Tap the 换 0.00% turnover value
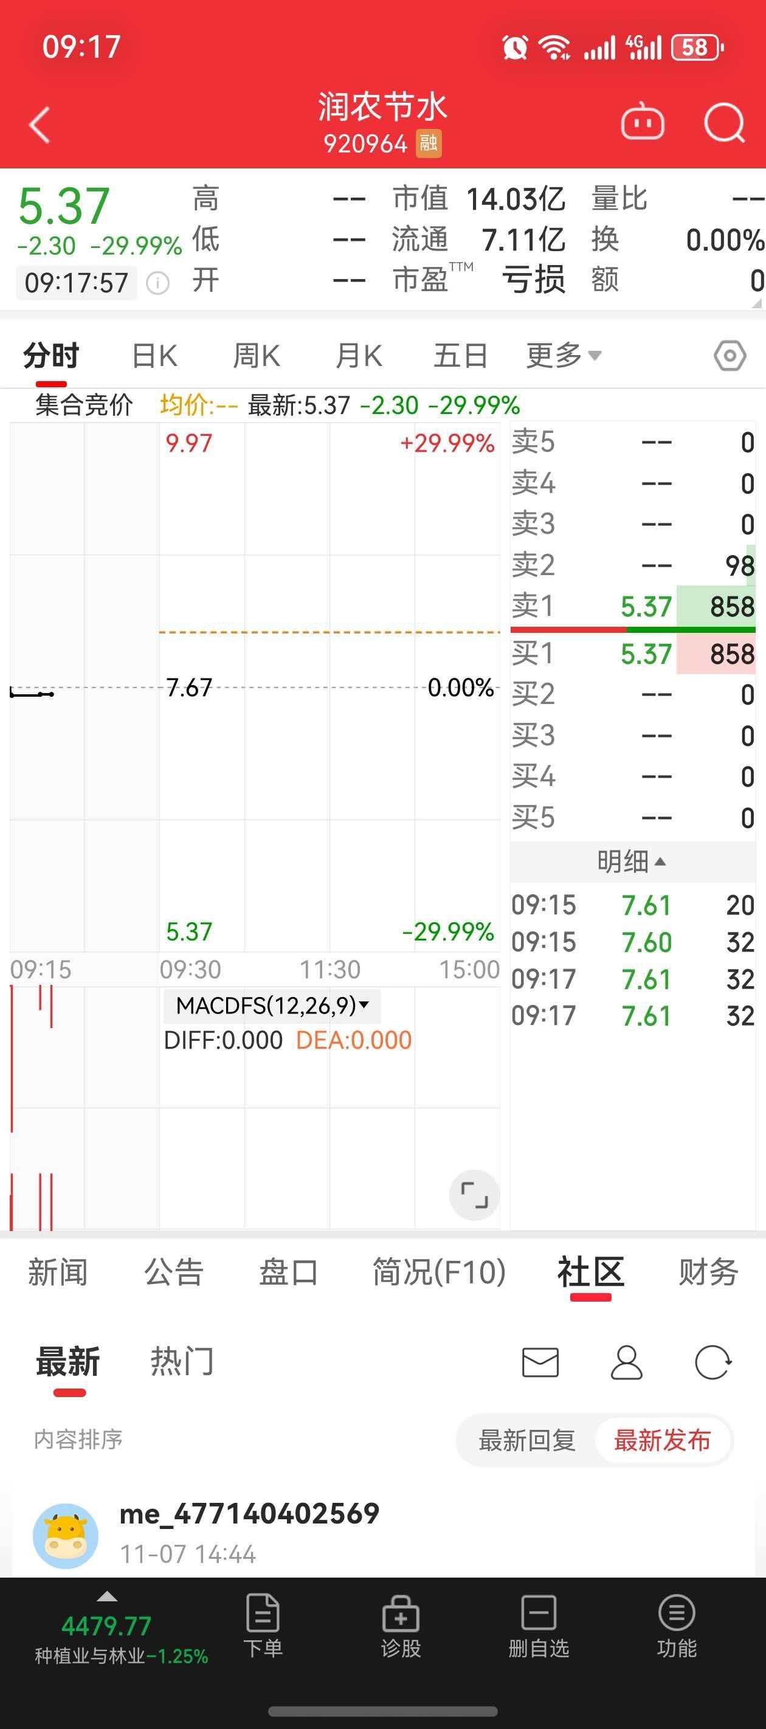 (725, 240)
